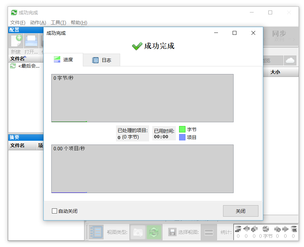Open the 文件(F) menu in main window
The width and height of the screenshot is (304, 247).
[18, 23]
